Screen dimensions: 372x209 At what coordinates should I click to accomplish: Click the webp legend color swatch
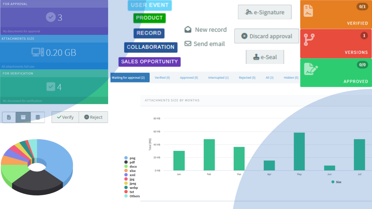tap(126, 188)
